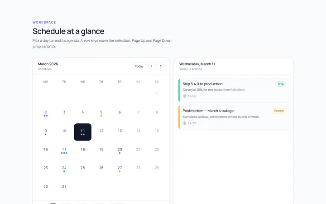Click the Wednesday, March 11 agenda heading

[197, 64]
